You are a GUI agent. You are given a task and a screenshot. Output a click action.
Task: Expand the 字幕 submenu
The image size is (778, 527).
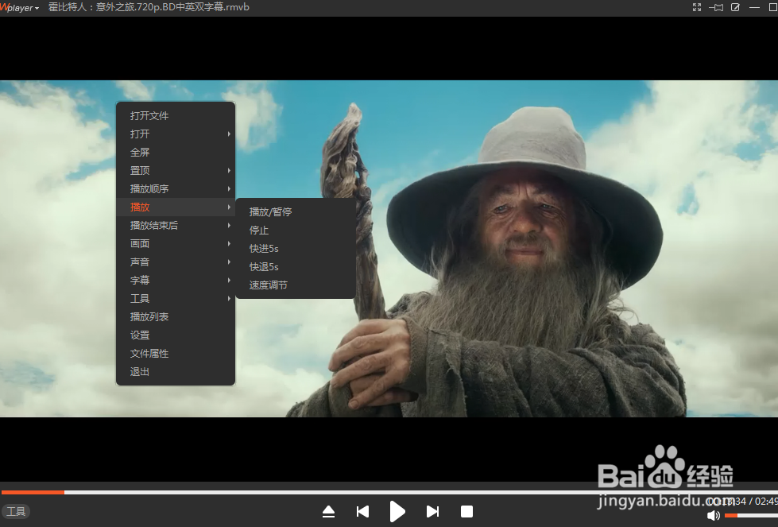pos(175,281)
